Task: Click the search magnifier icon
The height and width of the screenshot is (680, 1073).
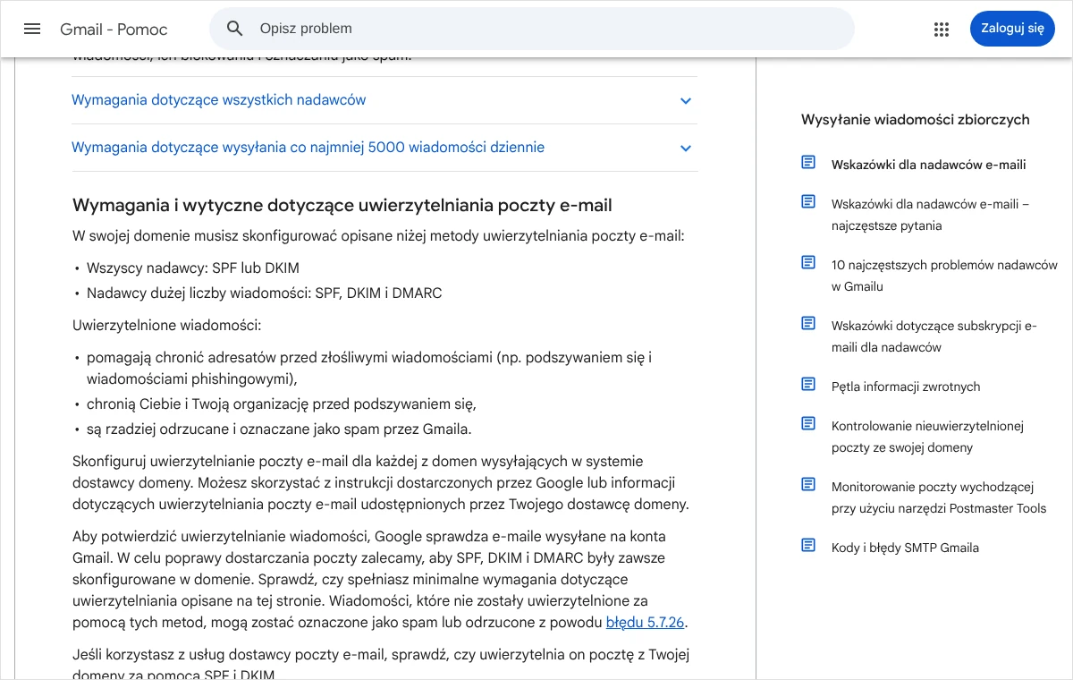Action: tap(235, 29)
